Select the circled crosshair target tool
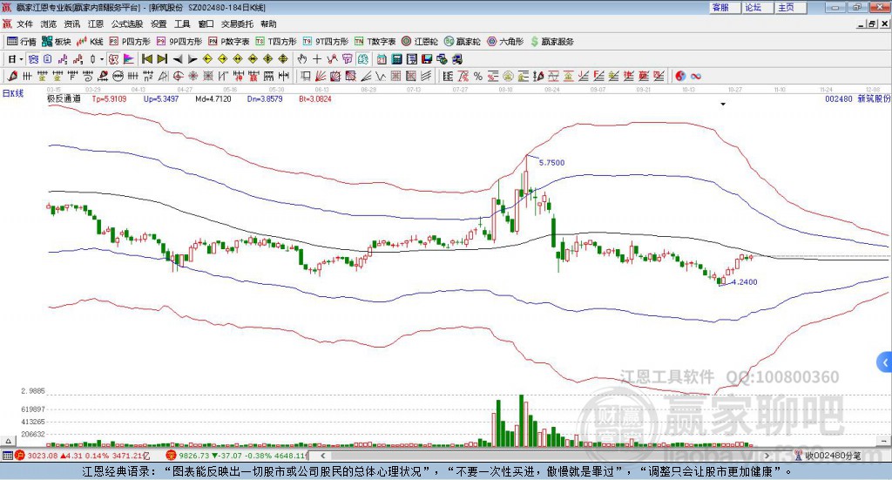 (178, 76)
